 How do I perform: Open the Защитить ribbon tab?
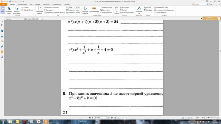click(46, 4)
